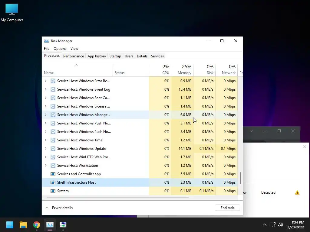Select the Processes tab

[52, 56]
